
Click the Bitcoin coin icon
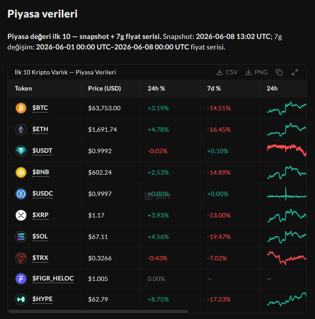pyautogui.click(x=21, y=108)
